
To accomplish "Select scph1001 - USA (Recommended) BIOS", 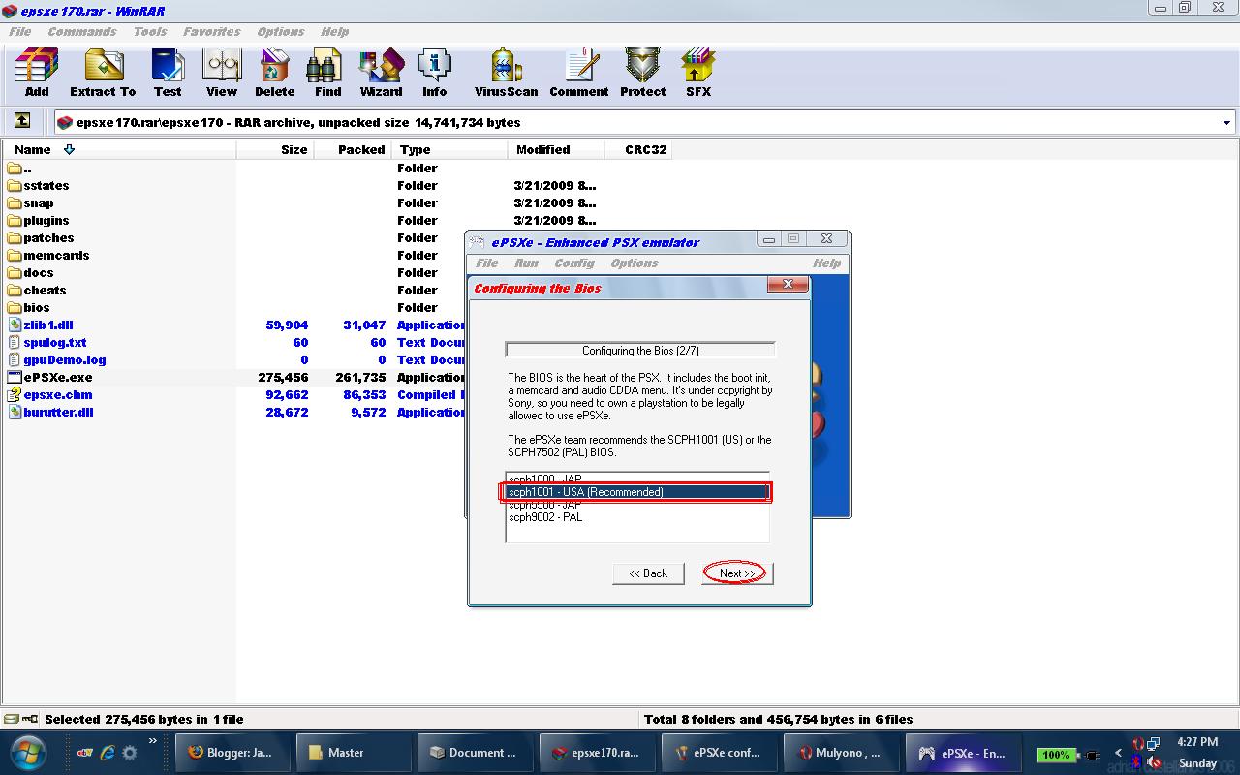I will click(x=636, y=492).
